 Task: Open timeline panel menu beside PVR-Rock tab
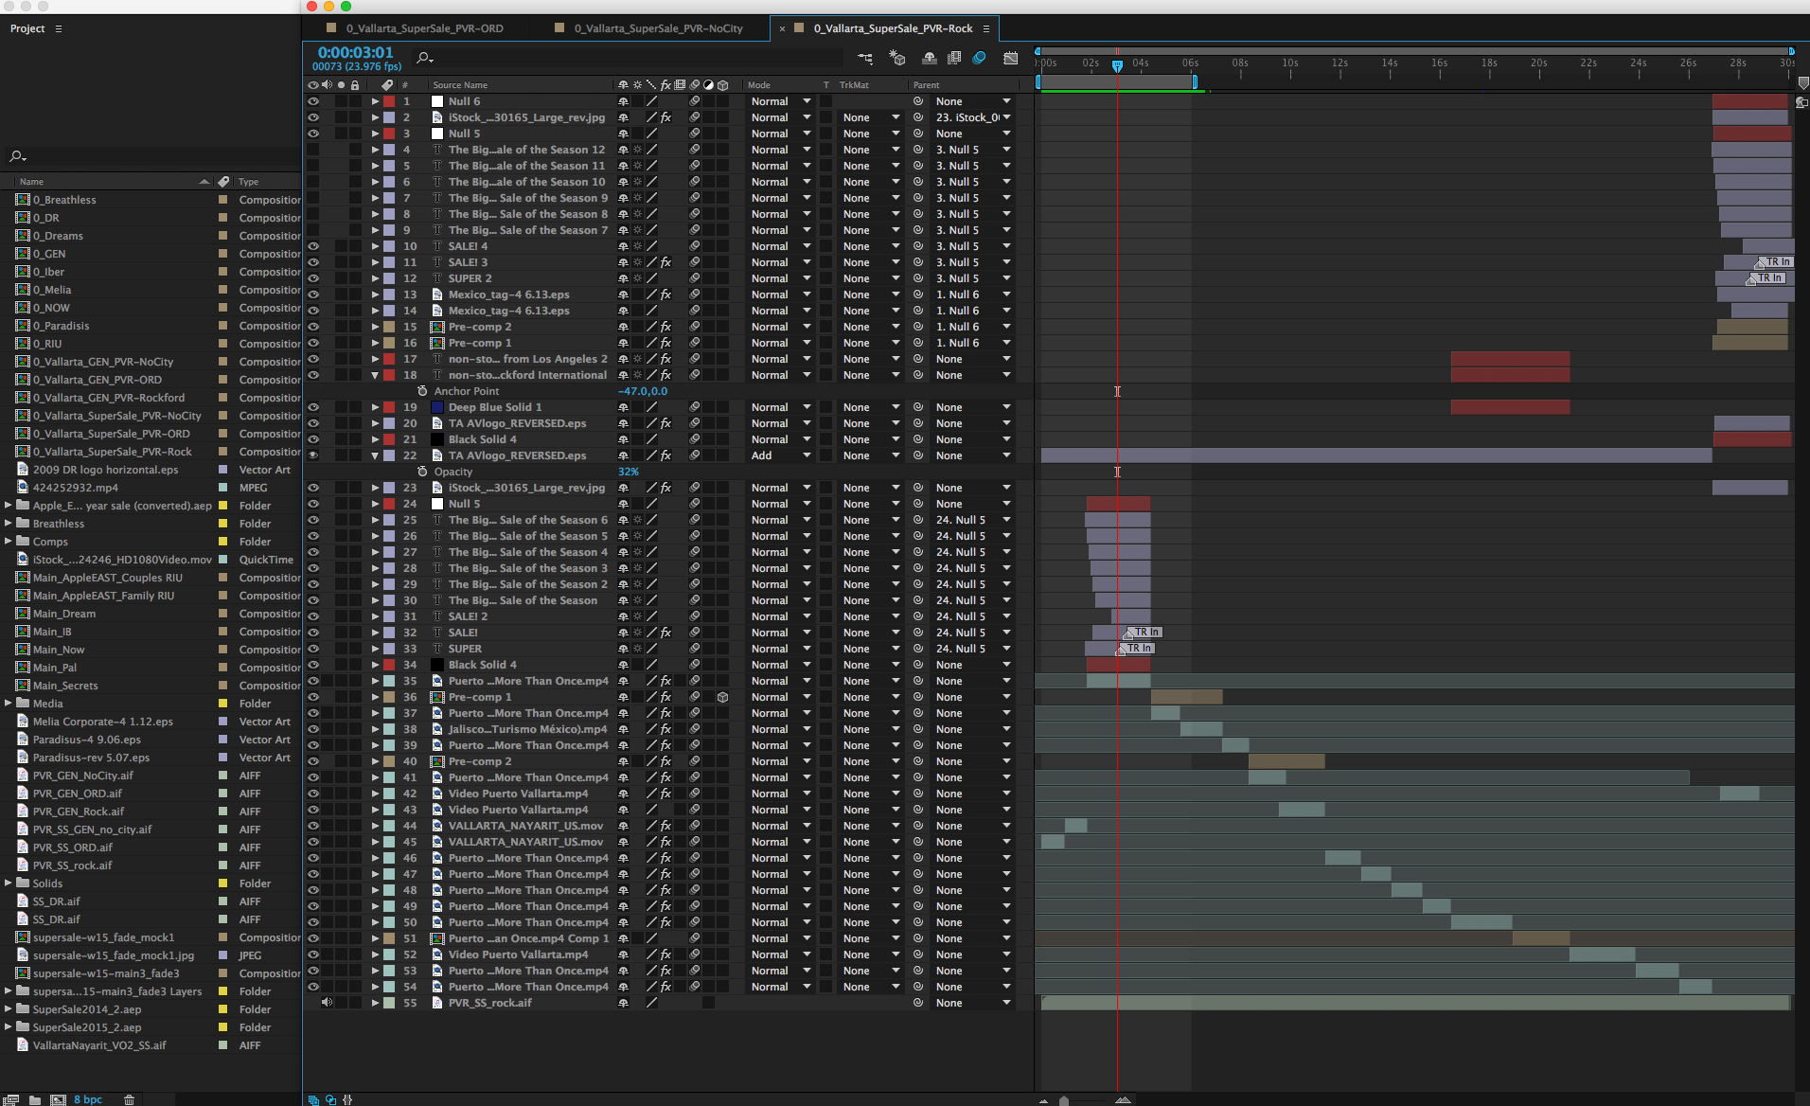coord(986,28)
